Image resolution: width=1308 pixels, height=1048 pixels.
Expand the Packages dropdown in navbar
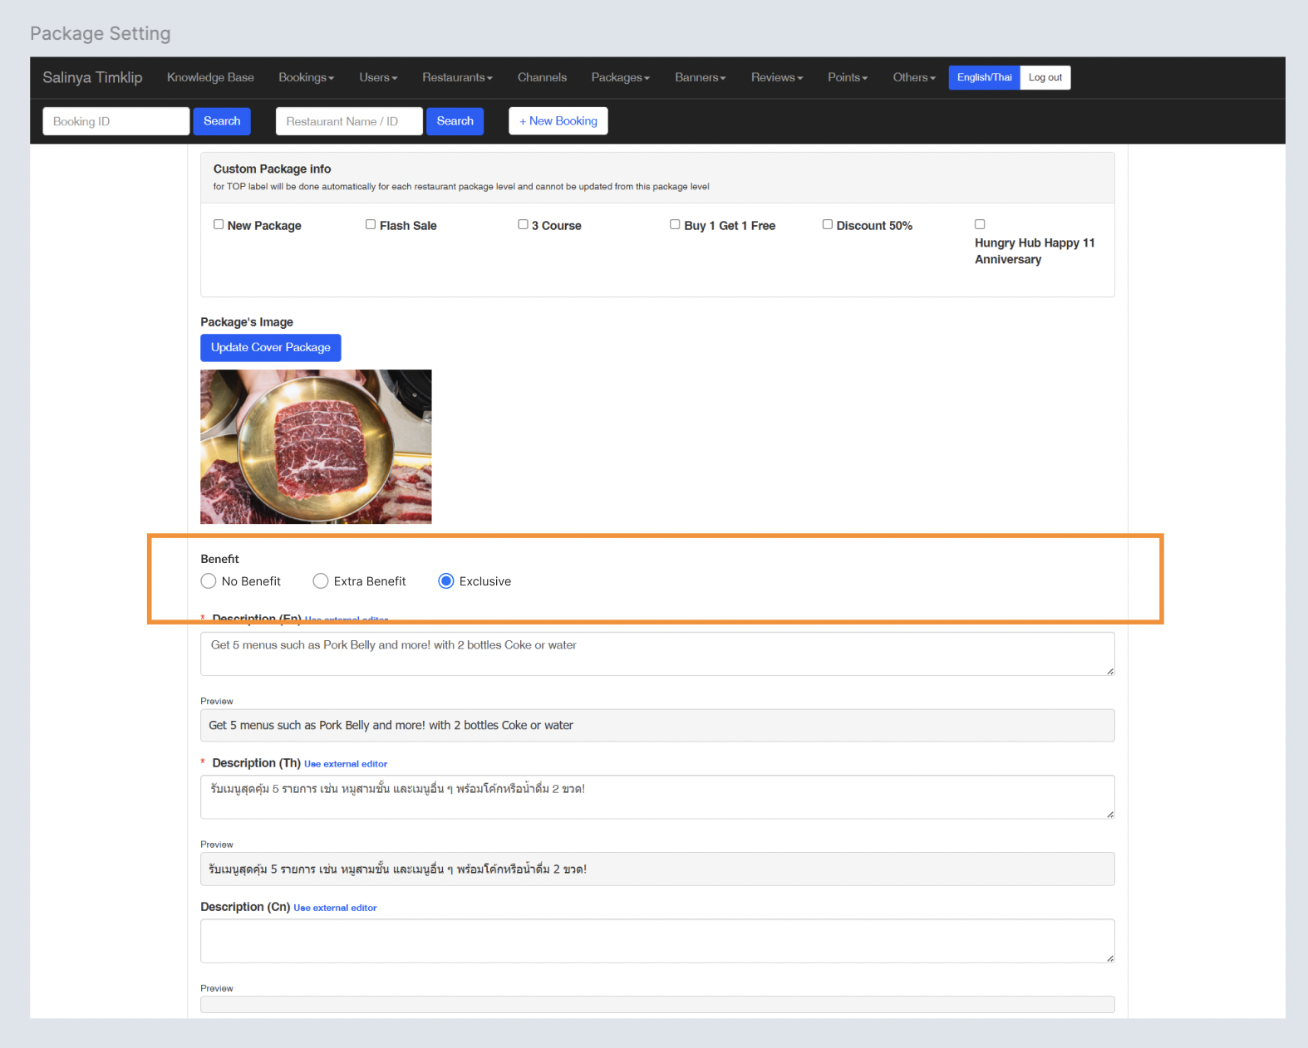[620, 77]
